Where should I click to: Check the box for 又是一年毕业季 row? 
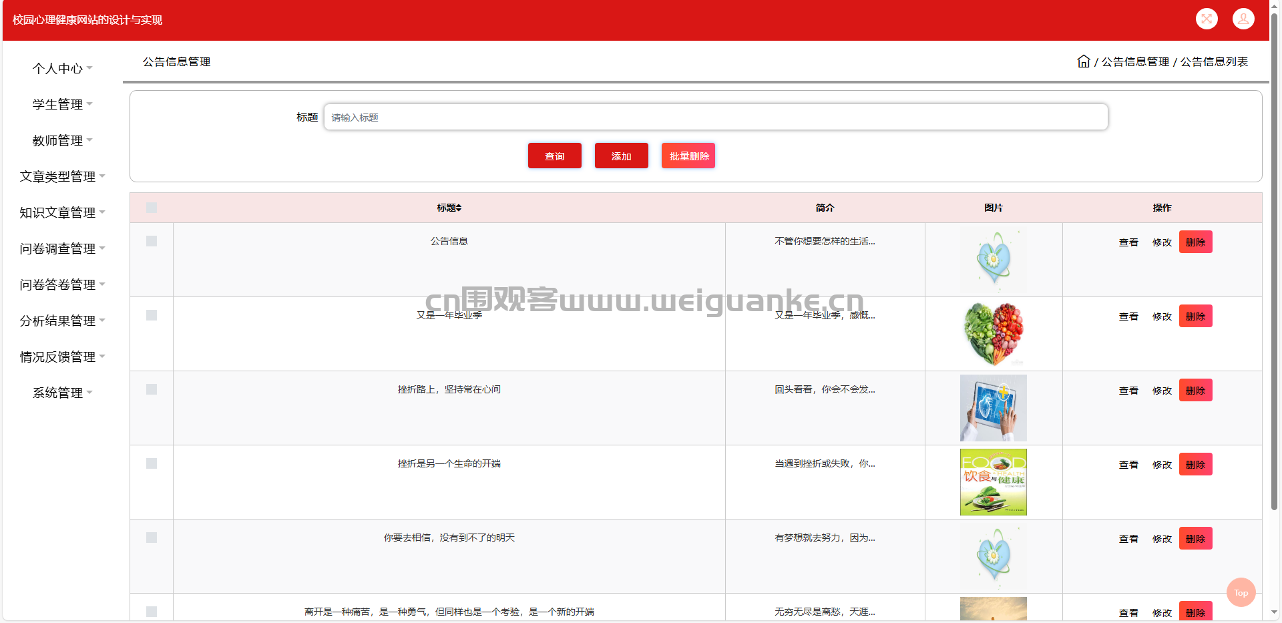tap(152, 315)
